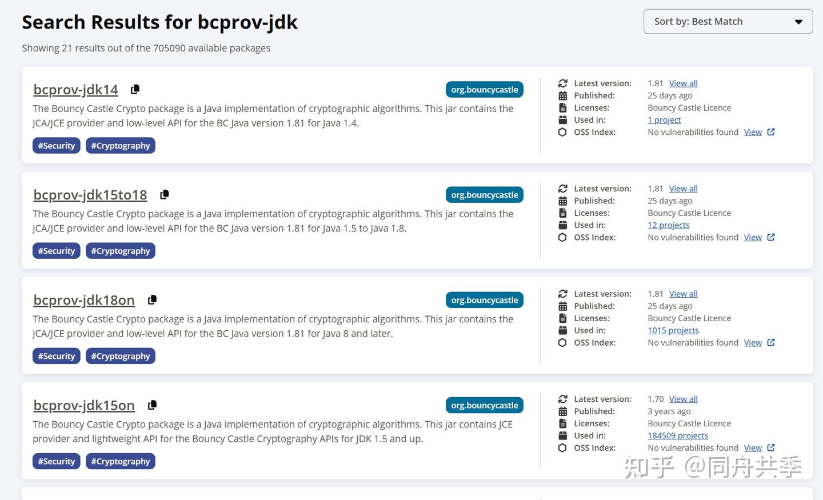View all versions of bcprov-jdk15to18
The width and height of the screenshot is (823, 500).
(x=683, y=189)
